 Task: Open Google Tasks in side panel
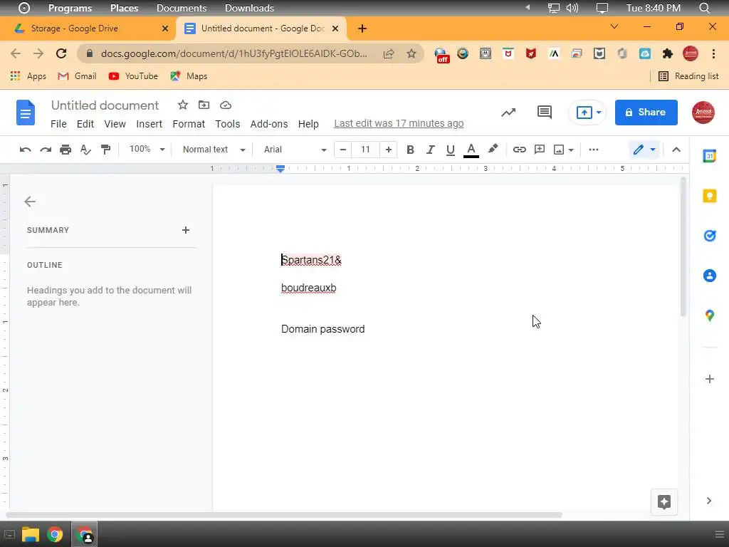point(710,236)
